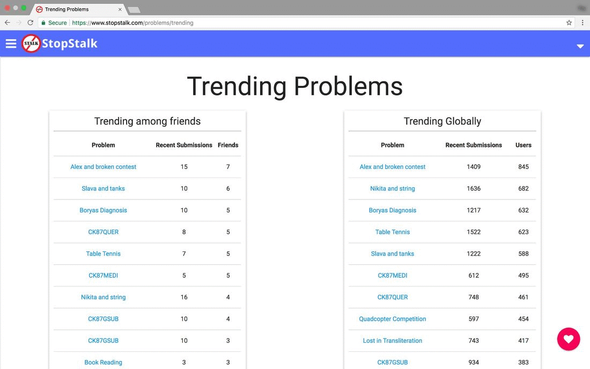Open a new browser tab

134,10
